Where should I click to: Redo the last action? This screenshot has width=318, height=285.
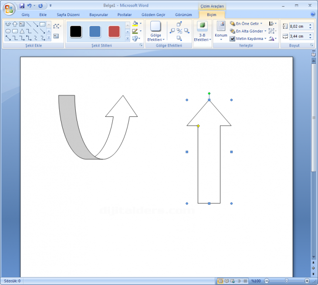point(41,6)
